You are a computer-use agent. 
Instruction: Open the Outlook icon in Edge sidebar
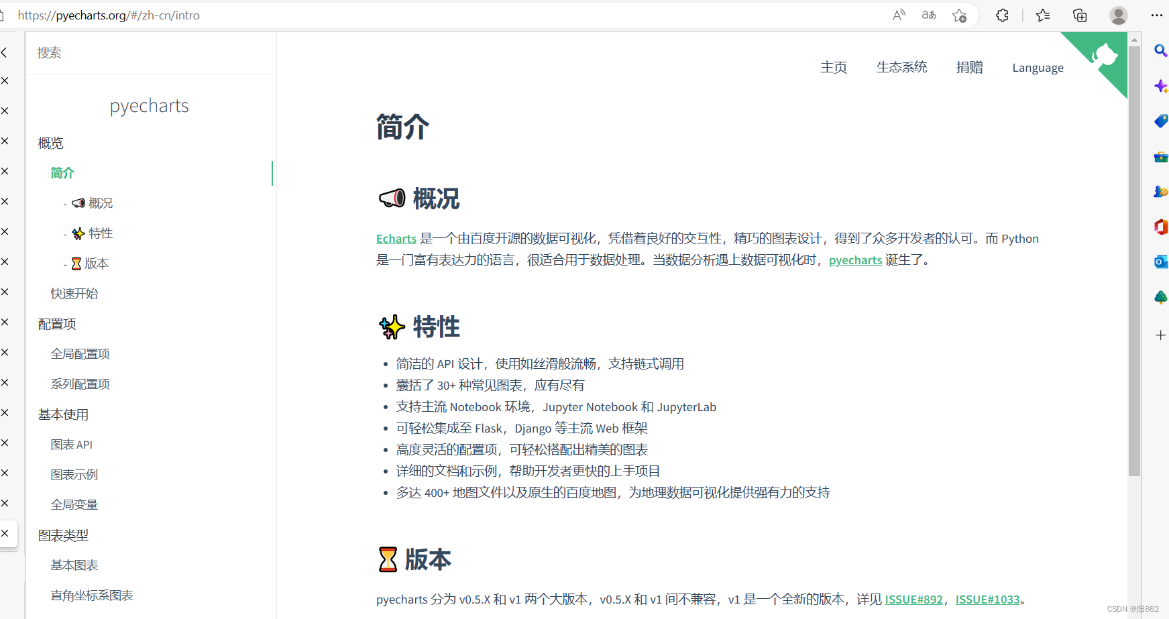click(1160, 262)
